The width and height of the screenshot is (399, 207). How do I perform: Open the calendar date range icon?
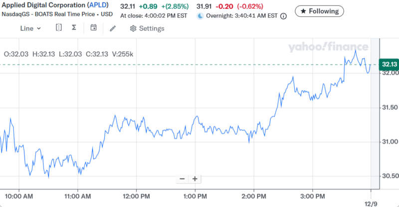pyautogui.click(x=93, y=28)
